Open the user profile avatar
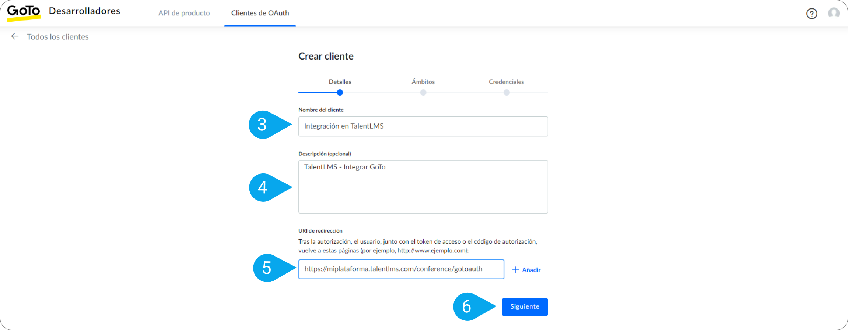 pyautogui.click(x=834, y=13)
